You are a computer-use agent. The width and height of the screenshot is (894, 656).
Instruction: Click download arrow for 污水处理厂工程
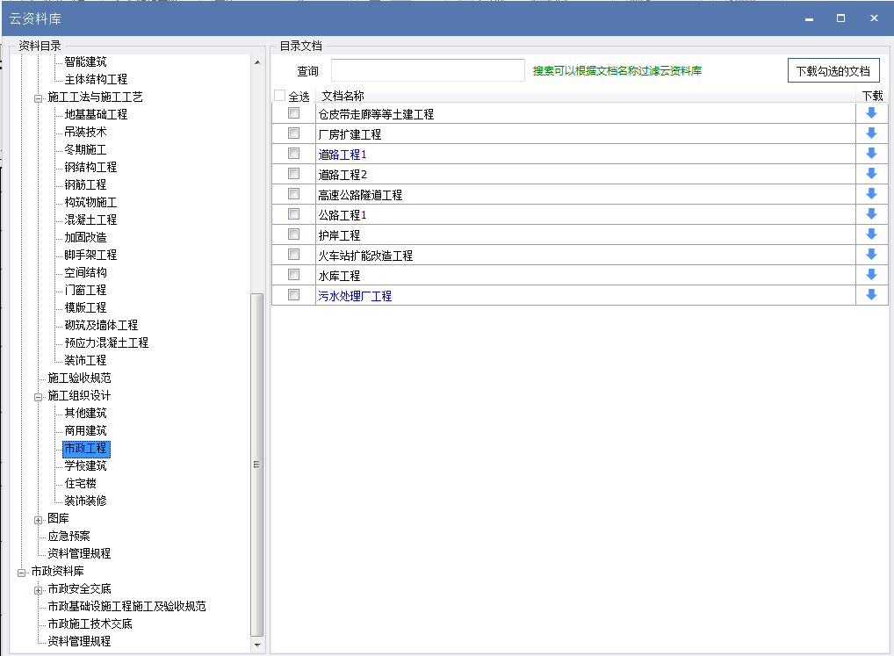coord(871,295)
